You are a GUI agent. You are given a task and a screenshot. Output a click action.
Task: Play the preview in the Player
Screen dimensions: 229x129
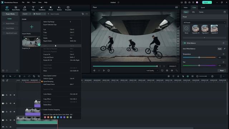[x=104, y=71]
